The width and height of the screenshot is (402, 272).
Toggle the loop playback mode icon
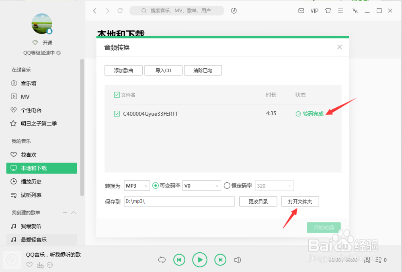point(162,260)
